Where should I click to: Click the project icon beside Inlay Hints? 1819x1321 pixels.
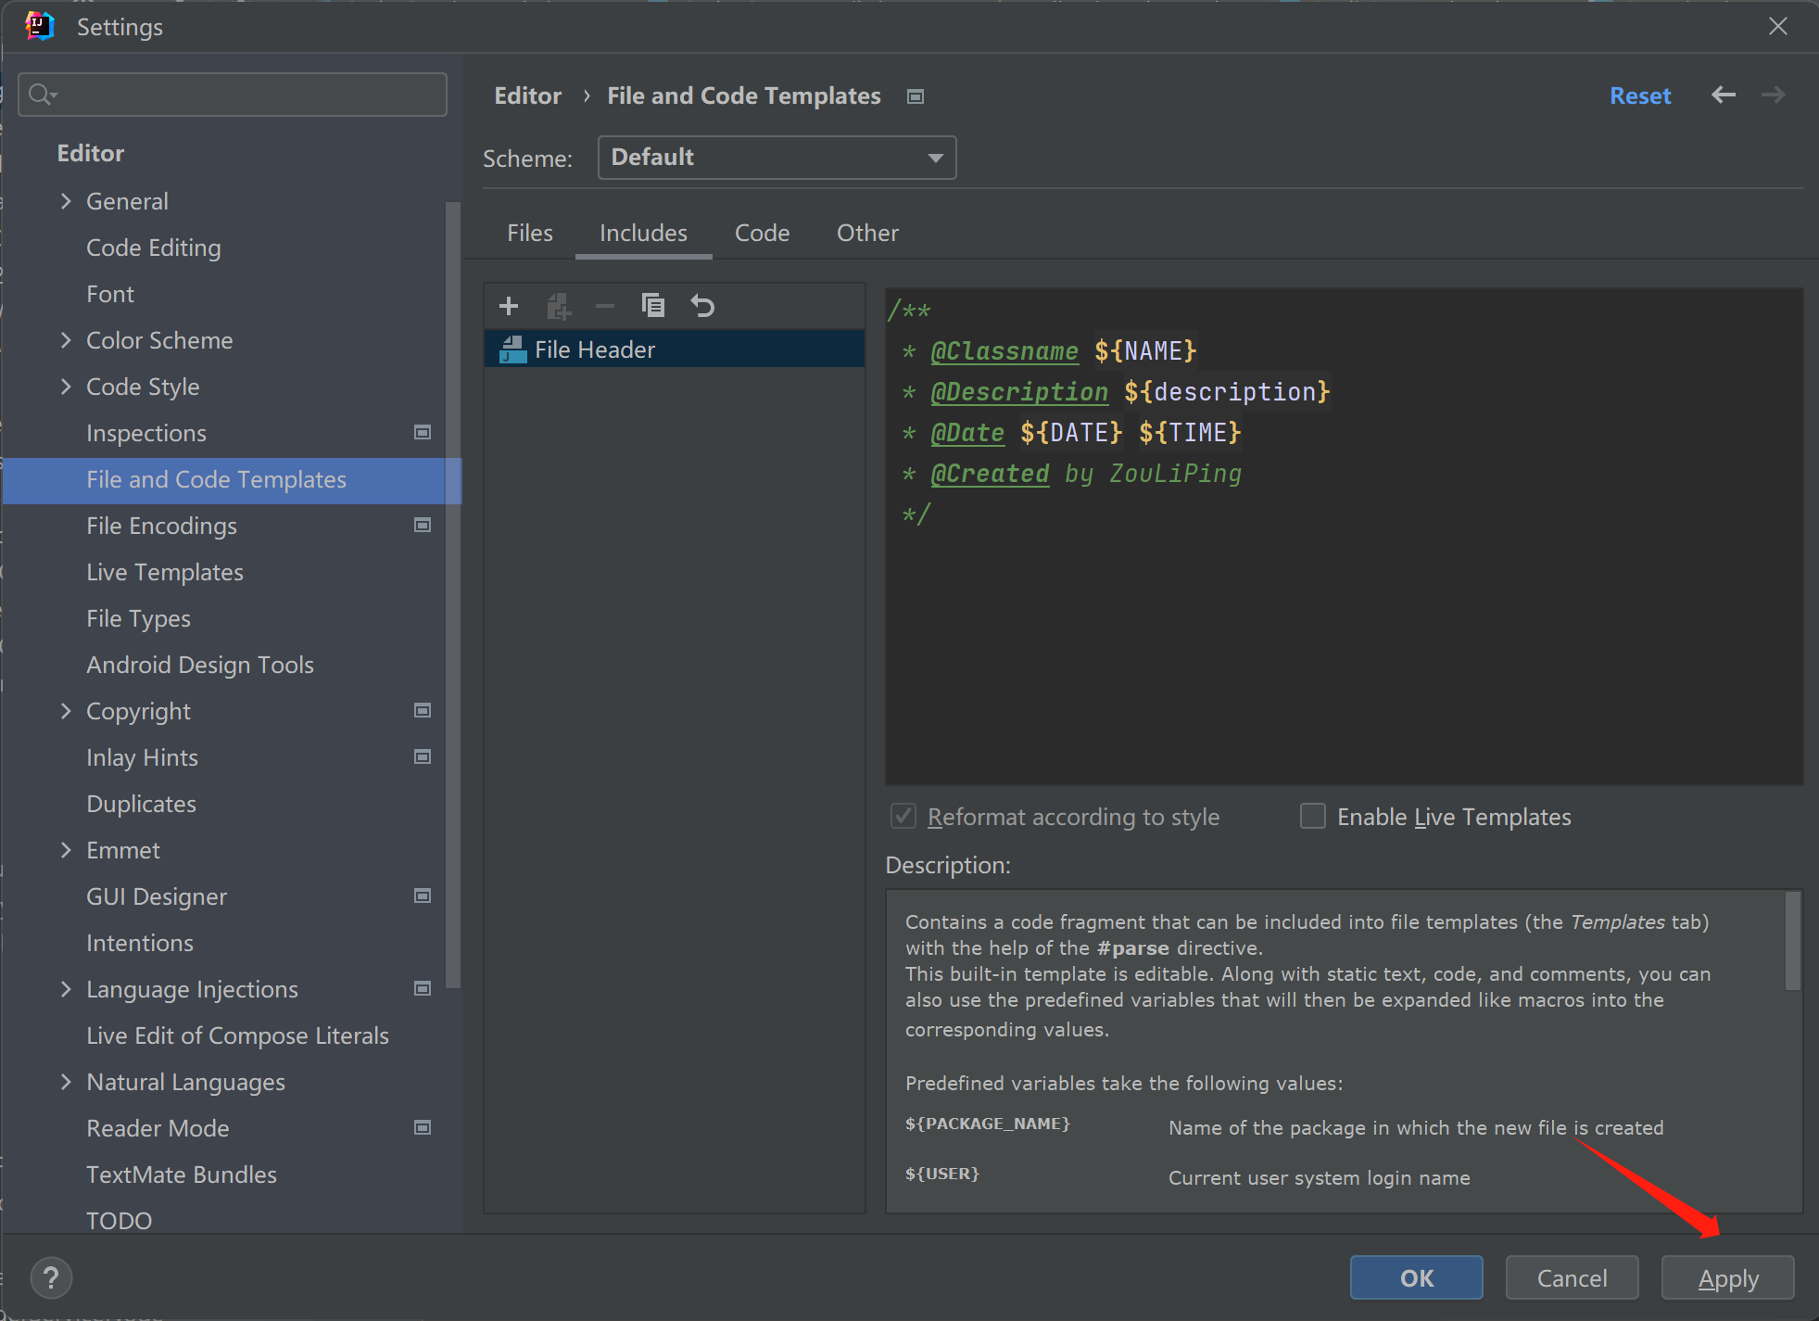(x=423, y=756)
